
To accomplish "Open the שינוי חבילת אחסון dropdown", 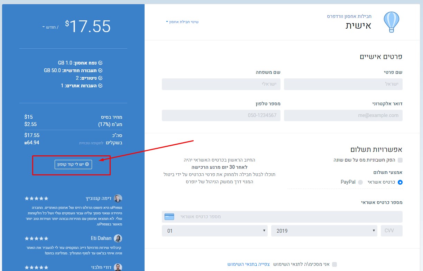I will click(182, 22).
